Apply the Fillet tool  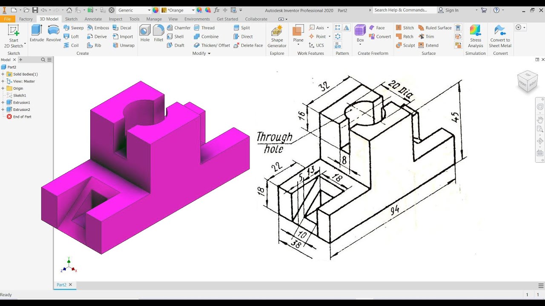coord(158,34)
